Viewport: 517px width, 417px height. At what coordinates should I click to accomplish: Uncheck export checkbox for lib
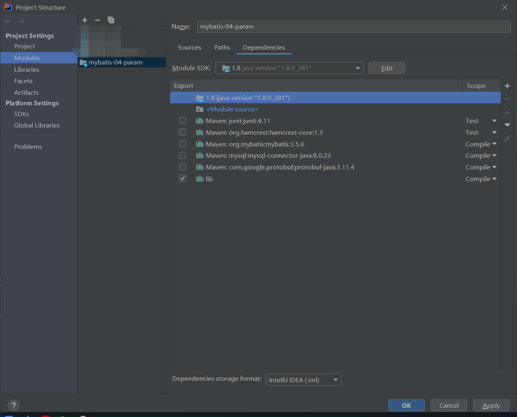[183, 179]
